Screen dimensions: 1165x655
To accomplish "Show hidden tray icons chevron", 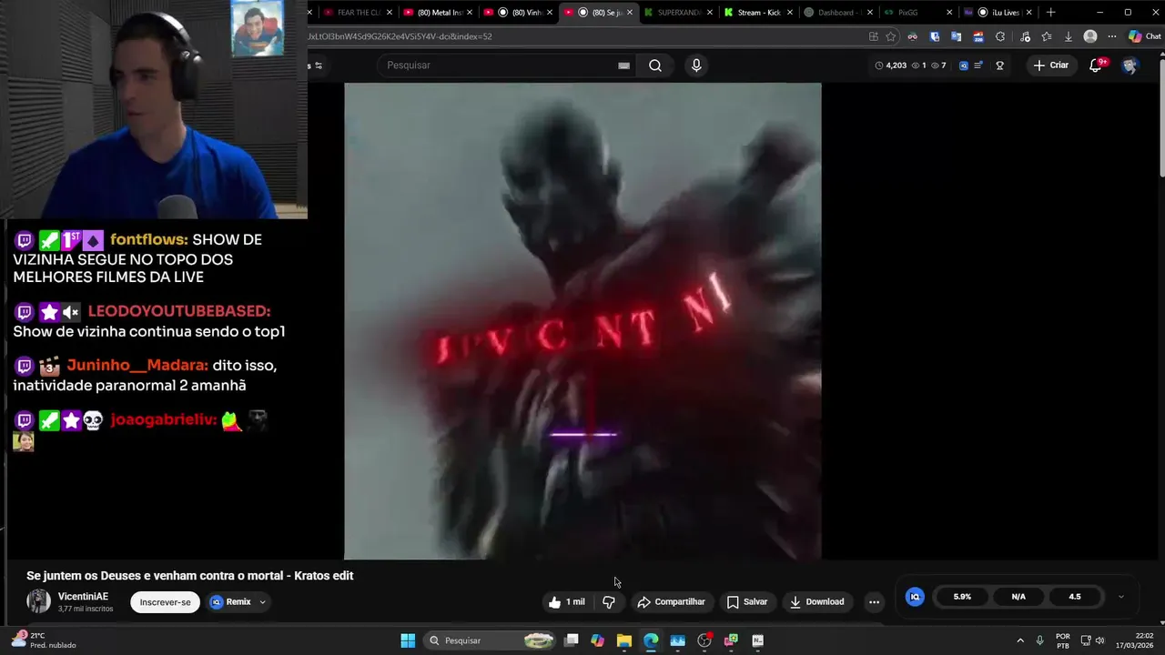I will [1019, 640].
